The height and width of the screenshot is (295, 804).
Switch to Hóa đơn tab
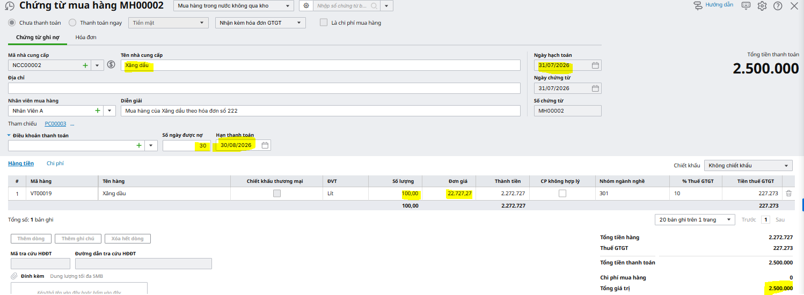(x=86, y=38)
